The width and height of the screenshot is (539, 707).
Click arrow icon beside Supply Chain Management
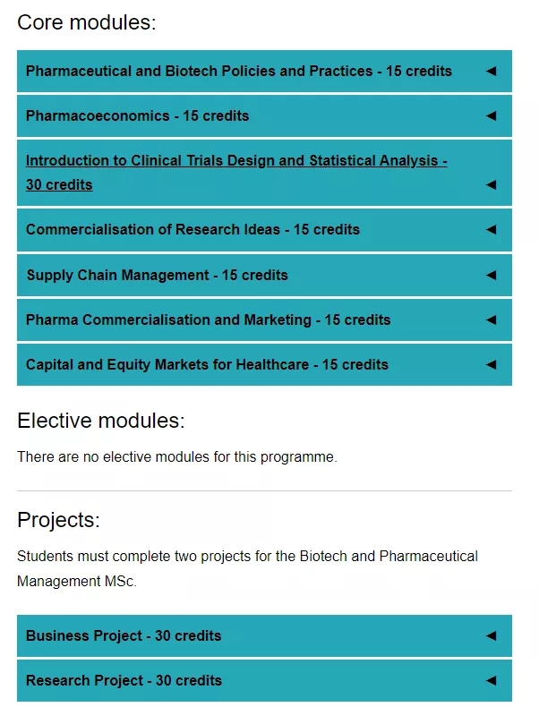pyautogui.click(x=492, y=275)
